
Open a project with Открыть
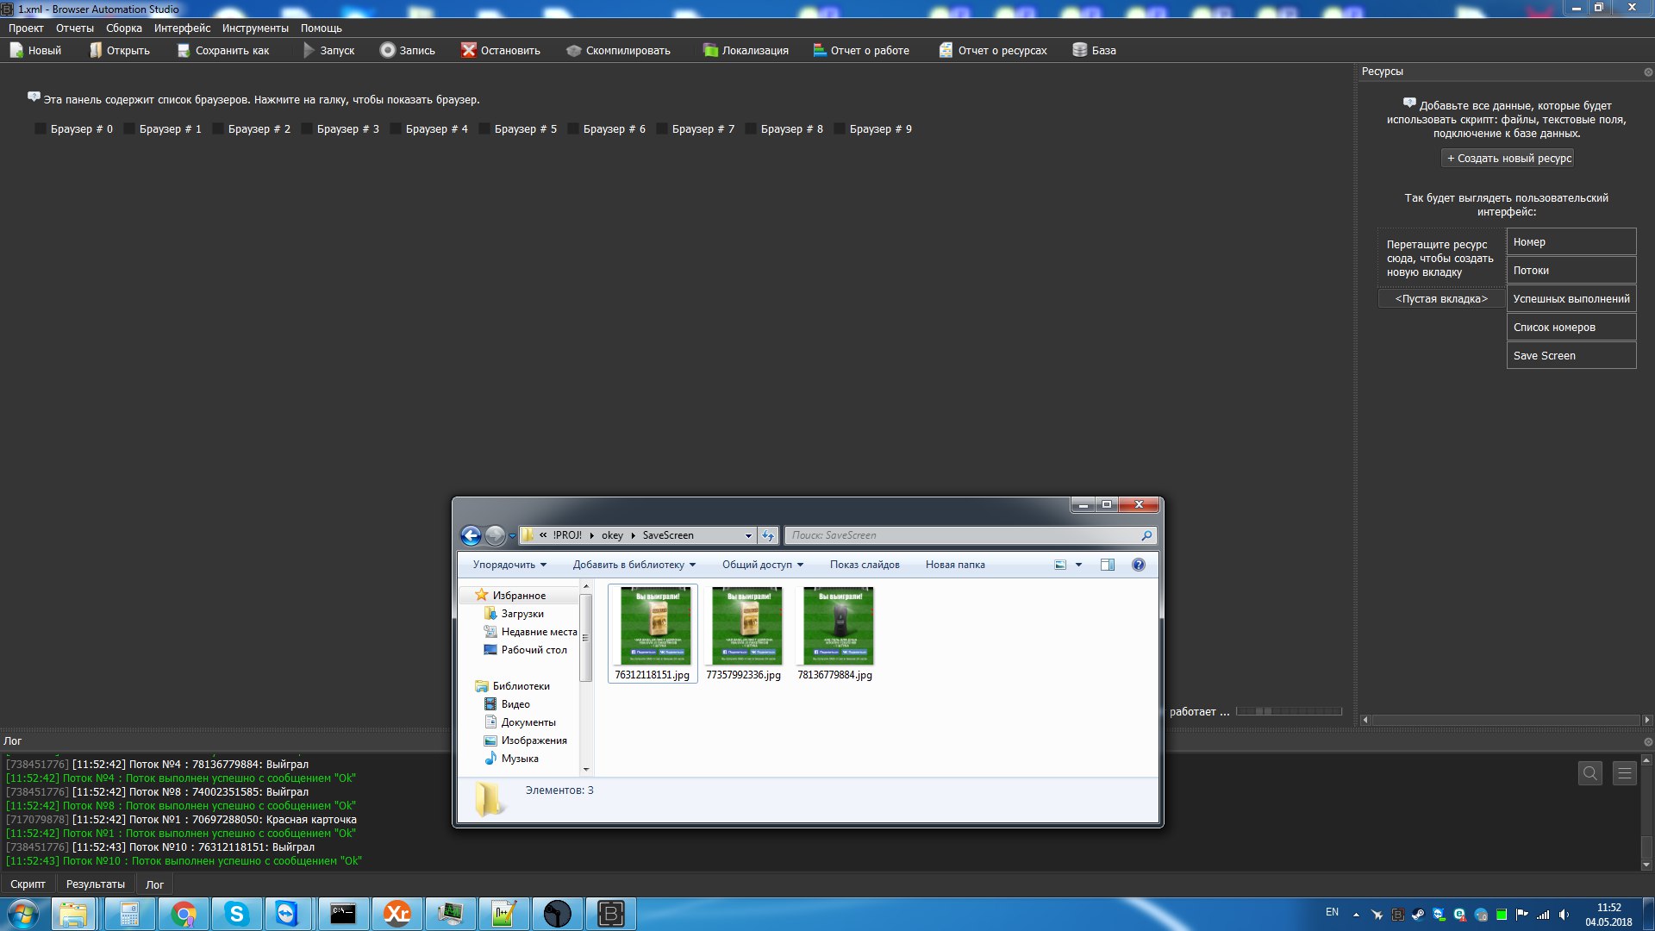click(120, 50)
